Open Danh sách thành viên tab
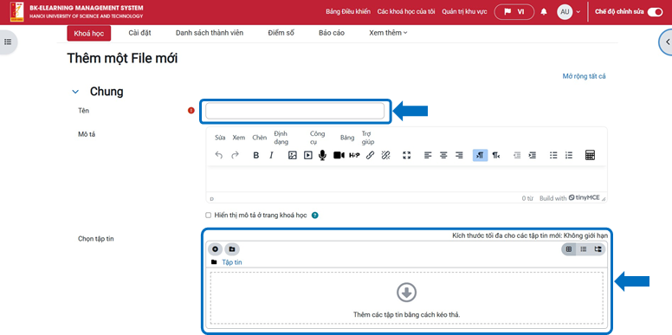Image resolution: width=672 pixels, height=335 pixels. (210, 33)
